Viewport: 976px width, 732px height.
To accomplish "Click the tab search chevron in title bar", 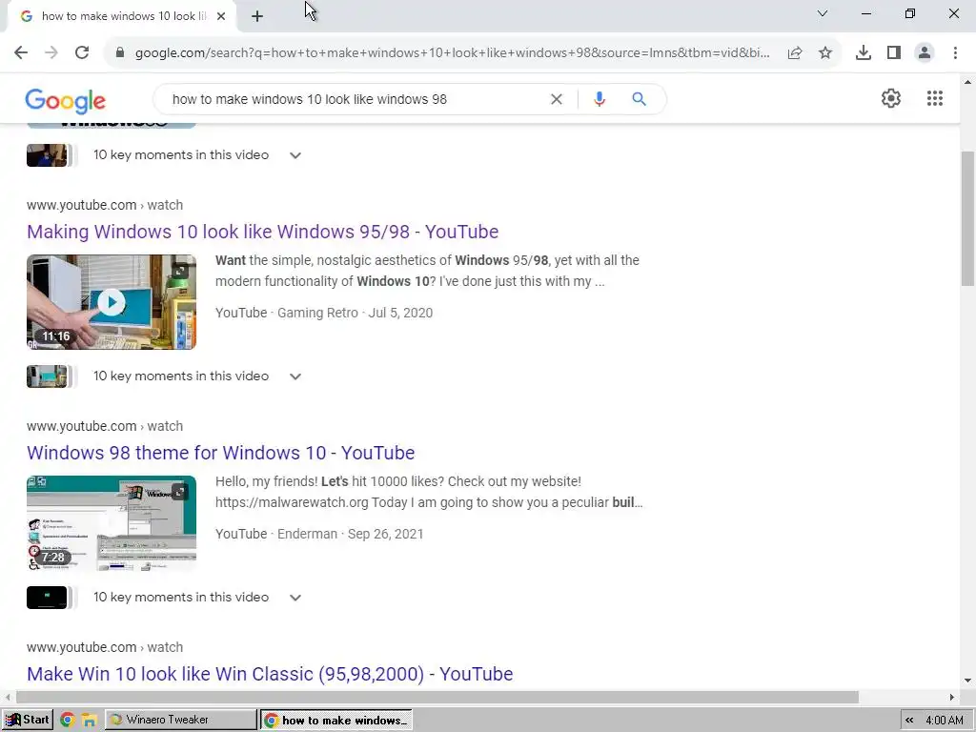I will (x=823, y=13).
